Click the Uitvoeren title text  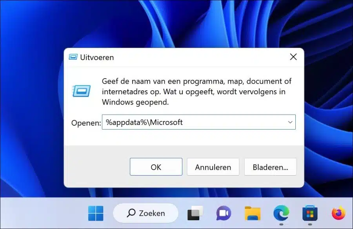point(97,57)
